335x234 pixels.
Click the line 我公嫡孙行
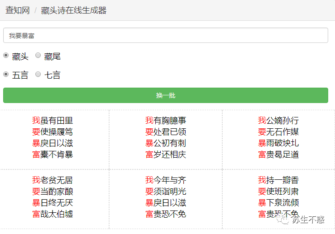pyautogui.click(x=278, y=121)
